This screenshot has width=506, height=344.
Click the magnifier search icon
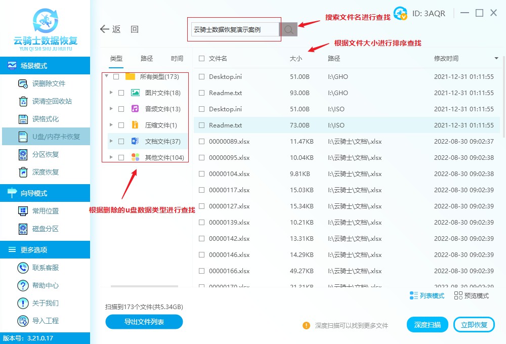tap(288, 29)
